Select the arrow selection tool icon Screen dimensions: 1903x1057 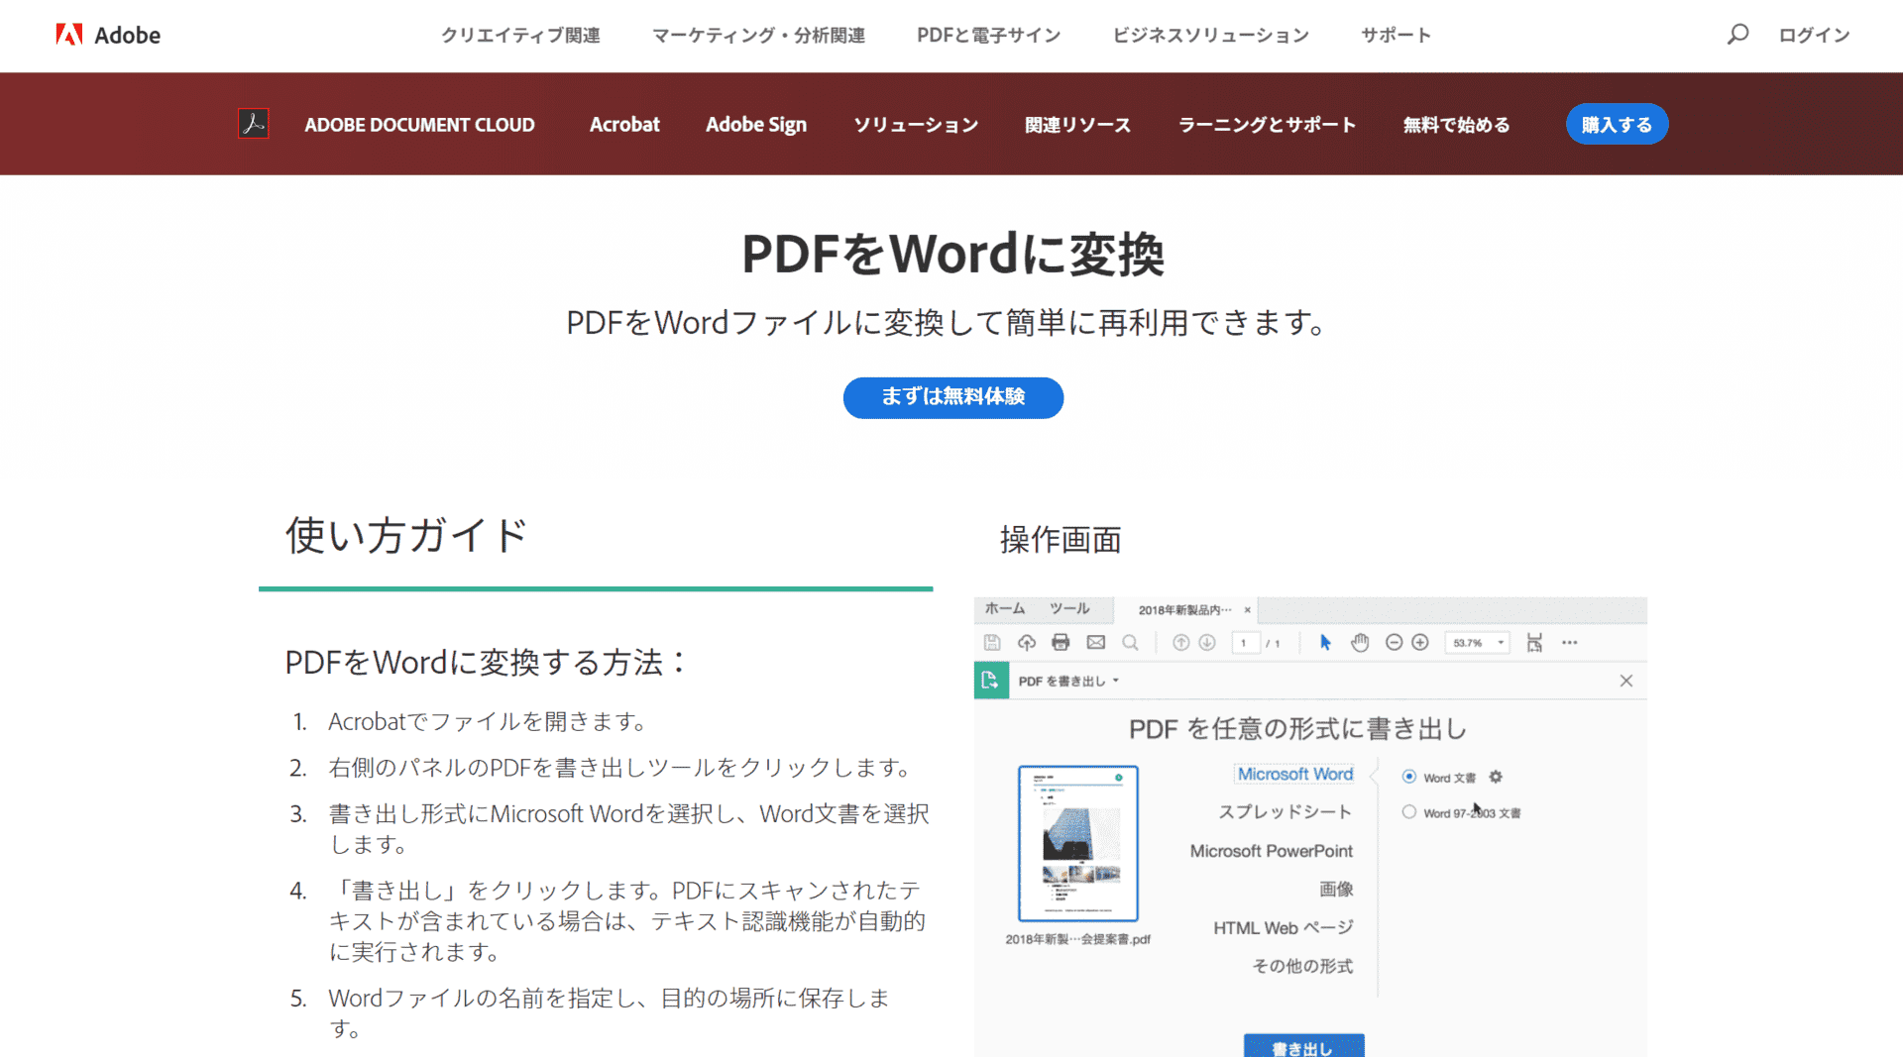(1325, 643)
